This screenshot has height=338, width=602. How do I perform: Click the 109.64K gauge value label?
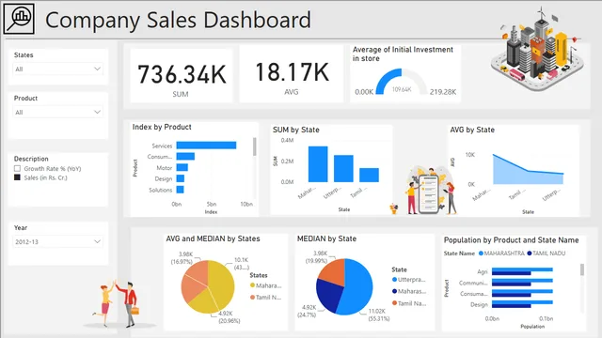click(x=402, y=89)
